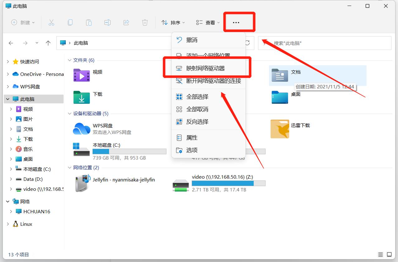Image resolution: width=398 pixels, height=262 pixels.
Task: Switch to list view in status bar
Action: pos(380,254)
